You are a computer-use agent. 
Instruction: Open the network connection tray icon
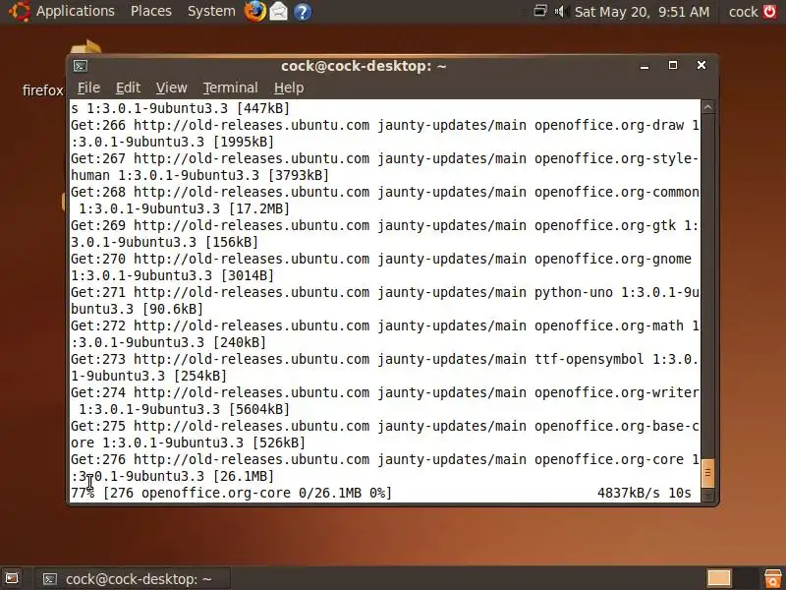click(540, 11)
